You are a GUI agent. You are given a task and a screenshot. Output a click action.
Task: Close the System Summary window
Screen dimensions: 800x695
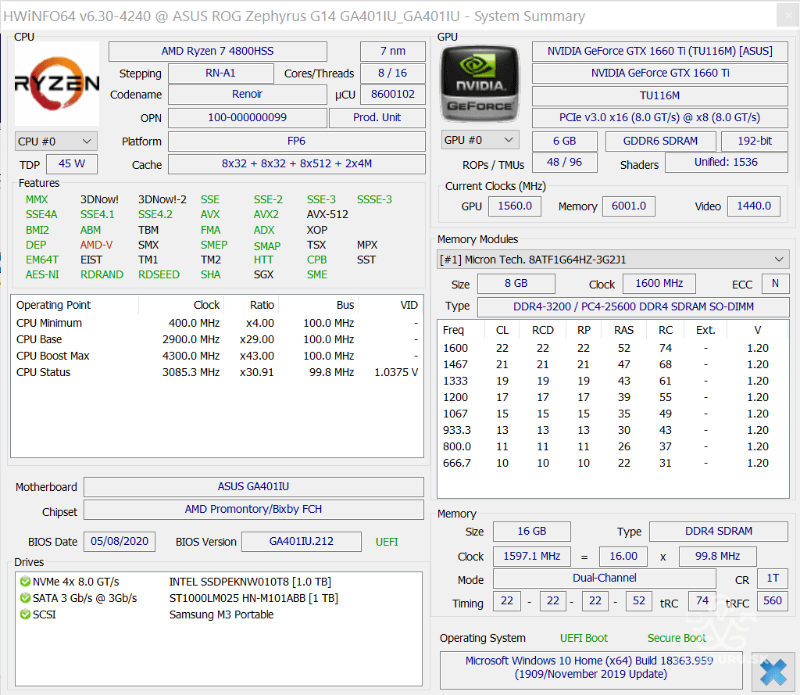787,16
